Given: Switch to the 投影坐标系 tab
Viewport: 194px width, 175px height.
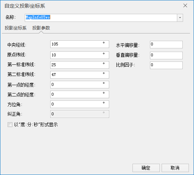Looking at the screenshot, I should [16, 28].
